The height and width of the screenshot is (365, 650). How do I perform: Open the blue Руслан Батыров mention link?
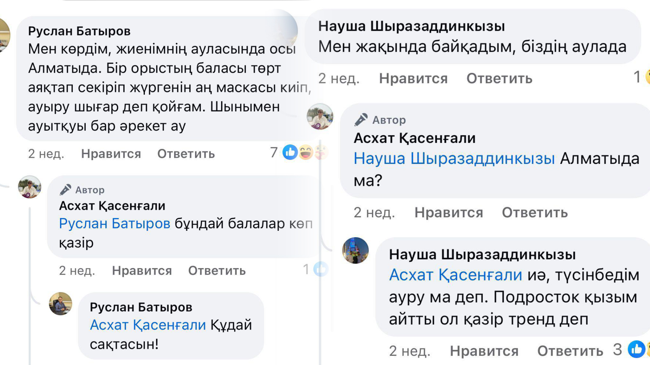coord(114,223)
